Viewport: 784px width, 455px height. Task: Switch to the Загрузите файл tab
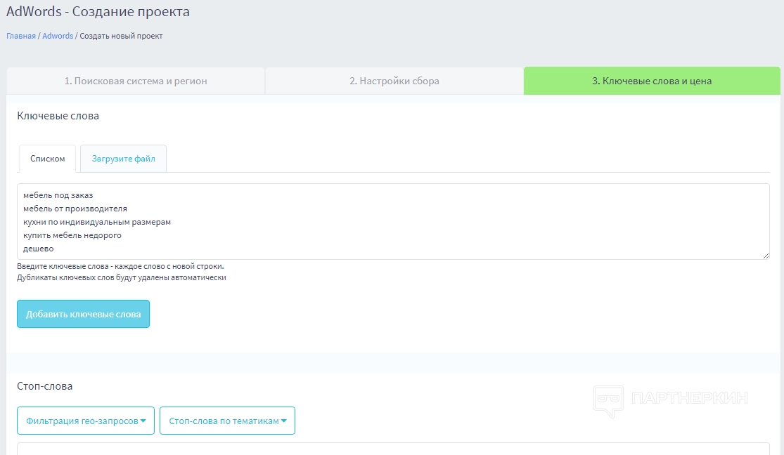click(x=124, y=159)
